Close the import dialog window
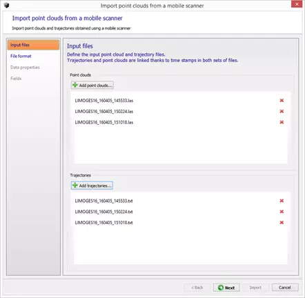The height and width of the screenshot is (298, 305). tap(297, 4)
